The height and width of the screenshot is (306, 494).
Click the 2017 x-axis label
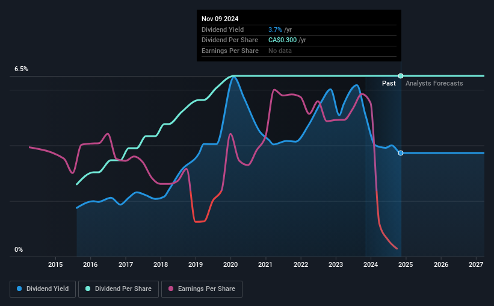[125, 264]
